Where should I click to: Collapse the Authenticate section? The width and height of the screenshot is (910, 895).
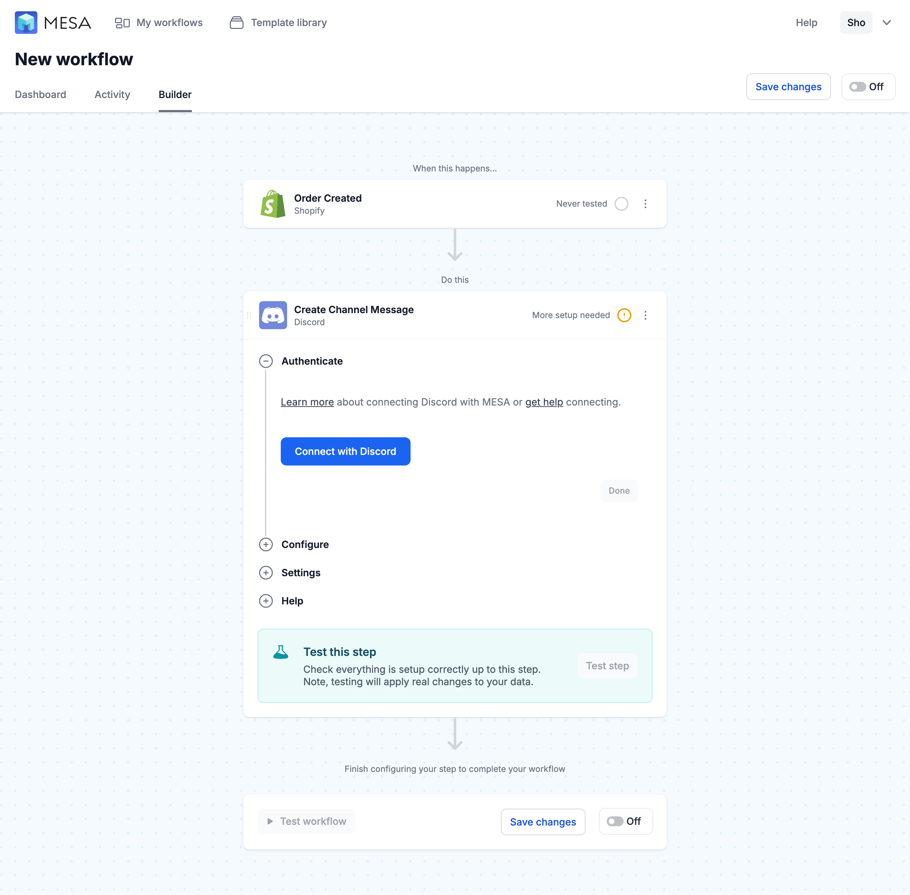[266, 361]
